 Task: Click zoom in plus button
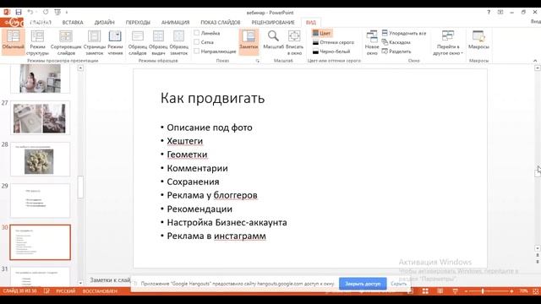511,291
